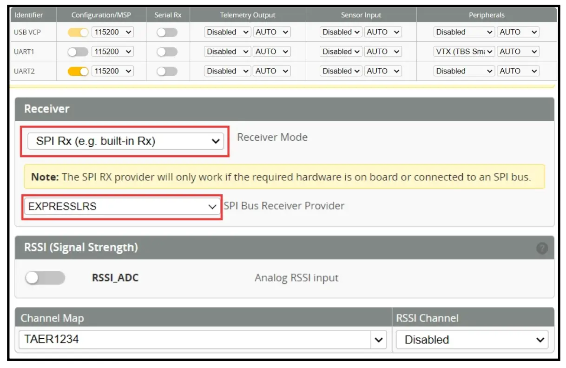Viewport: 566px width, 368px height.
Task: Click the UART2 identifier label
Action: click(x=24, y=72)
